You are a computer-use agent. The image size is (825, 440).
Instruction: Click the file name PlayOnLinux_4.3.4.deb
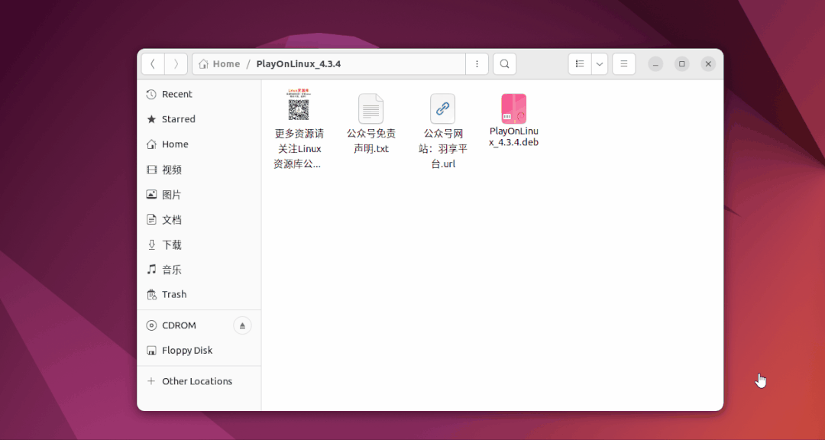(513, 136)
